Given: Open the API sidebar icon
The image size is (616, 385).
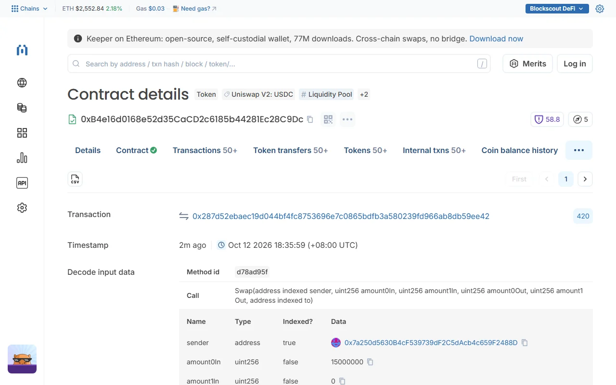Looking at the screenshot, I should pyautogui.click(x=22, y=183).
